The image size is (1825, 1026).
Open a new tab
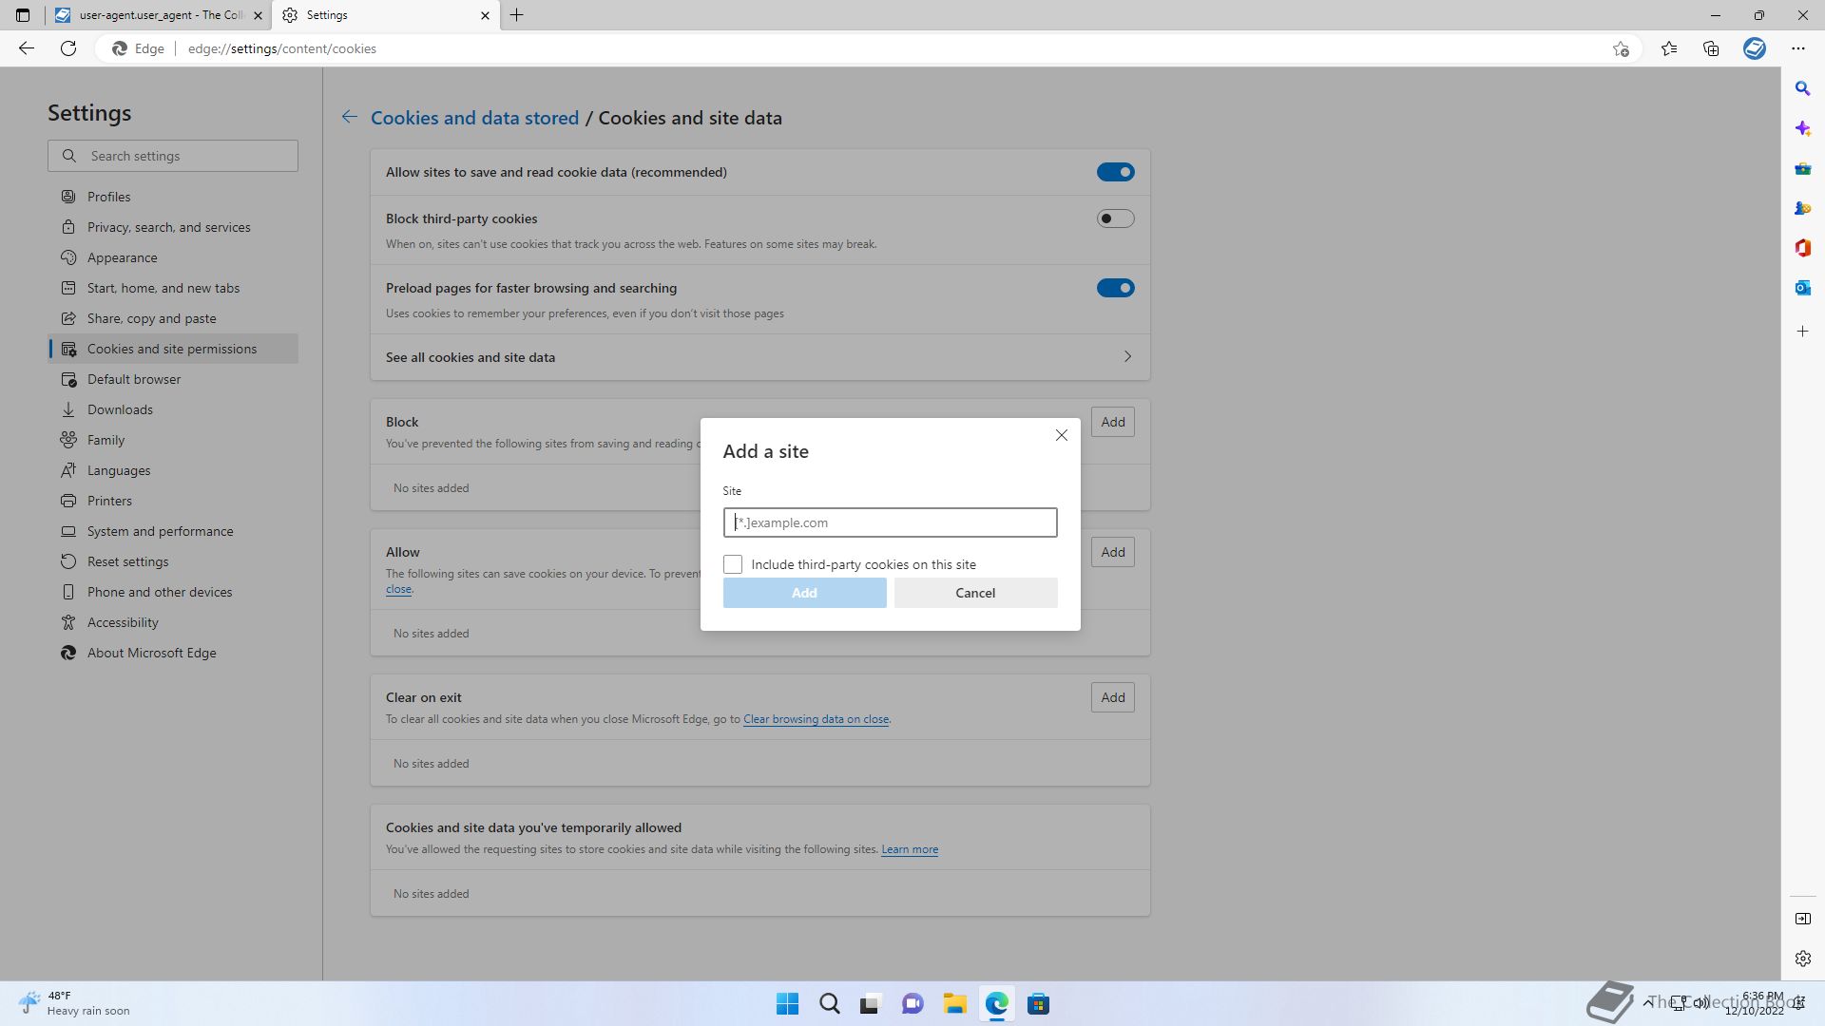click(517, 15)
